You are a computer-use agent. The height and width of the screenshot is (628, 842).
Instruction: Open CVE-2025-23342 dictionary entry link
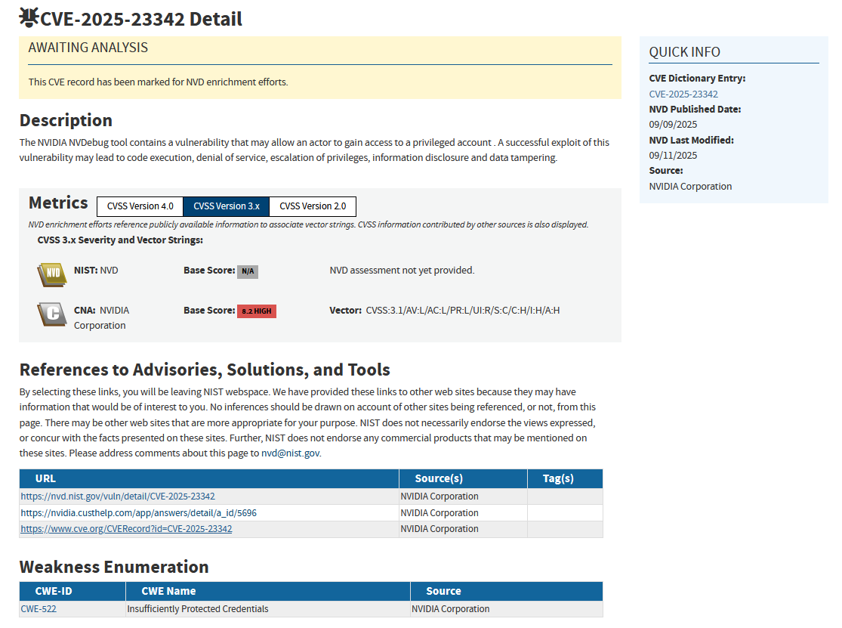tap(683, 94)
